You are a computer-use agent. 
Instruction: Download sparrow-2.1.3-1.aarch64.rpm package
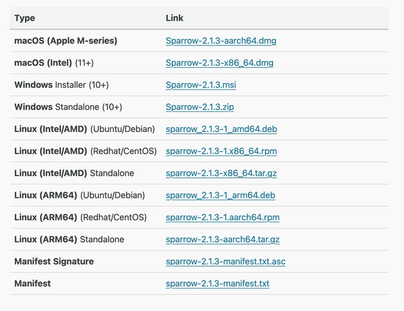(223, 217)
